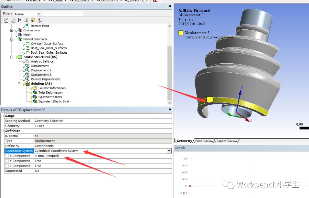Screen dimensions: 309x198
Task: Select the Mesh node in the tree
Action: (x=27, y=35)
